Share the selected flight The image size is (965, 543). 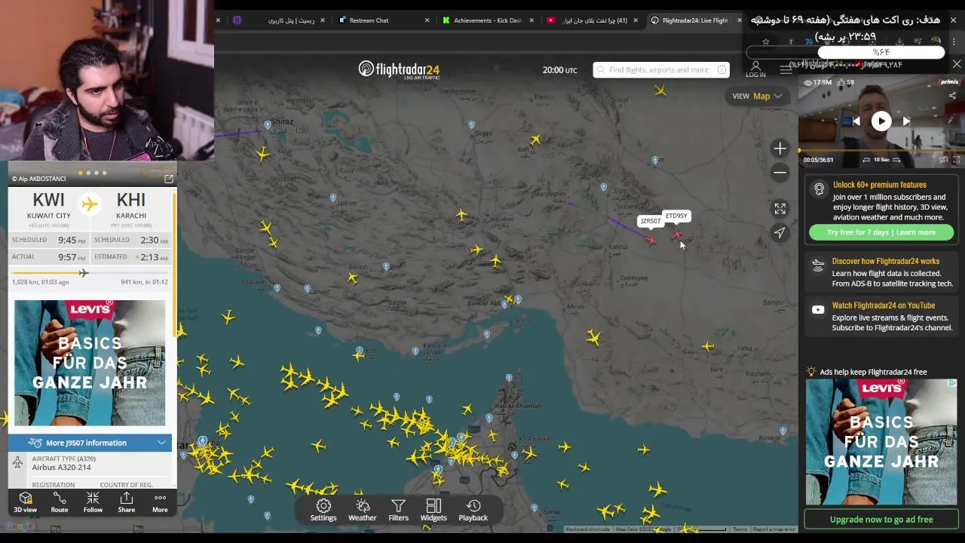[127, 502]
